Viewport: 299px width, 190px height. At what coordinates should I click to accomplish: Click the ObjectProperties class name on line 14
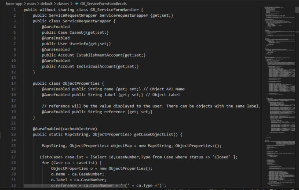[x=81, y=83]
